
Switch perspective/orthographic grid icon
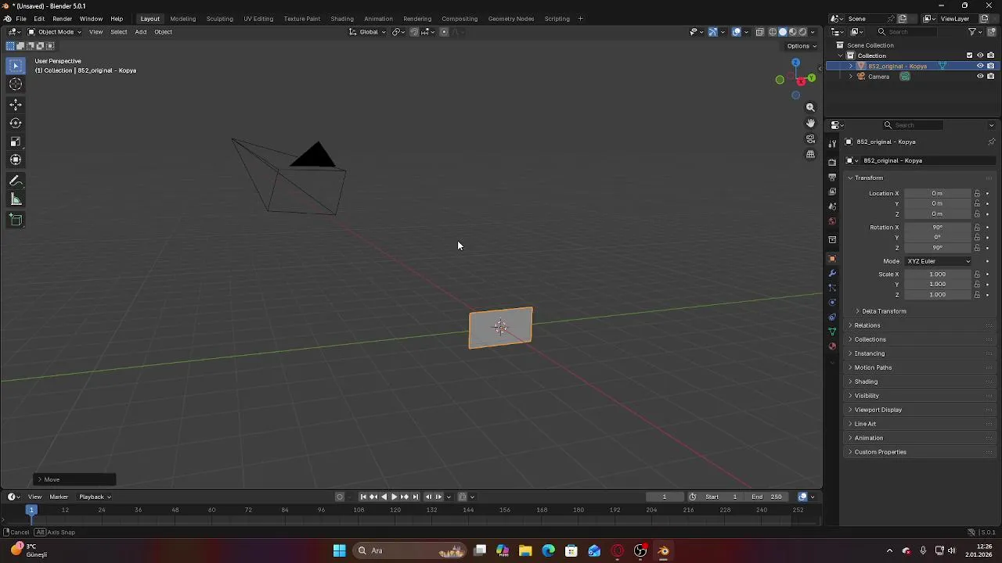coord(810,154)
